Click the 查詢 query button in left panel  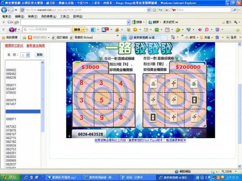click(x=39, y=55)
